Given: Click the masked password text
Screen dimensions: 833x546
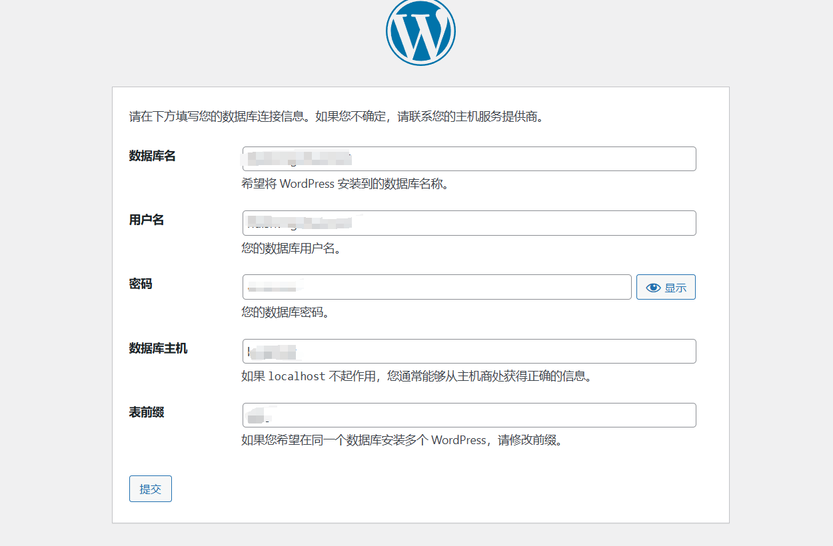Looking at the screenshot, I should pos(273,286).
